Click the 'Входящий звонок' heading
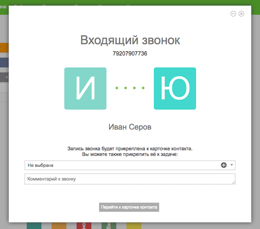 pyautogui.click(x=130, y=40)
